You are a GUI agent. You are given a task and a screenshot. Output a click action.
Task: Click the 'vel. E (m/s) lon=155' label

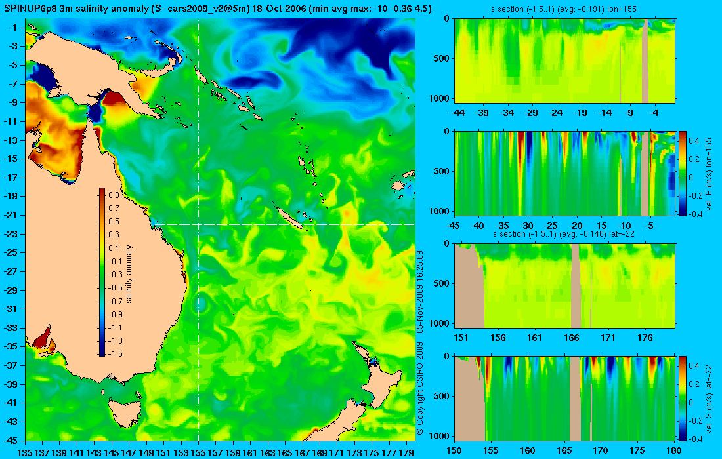click(x=709, y=173)
